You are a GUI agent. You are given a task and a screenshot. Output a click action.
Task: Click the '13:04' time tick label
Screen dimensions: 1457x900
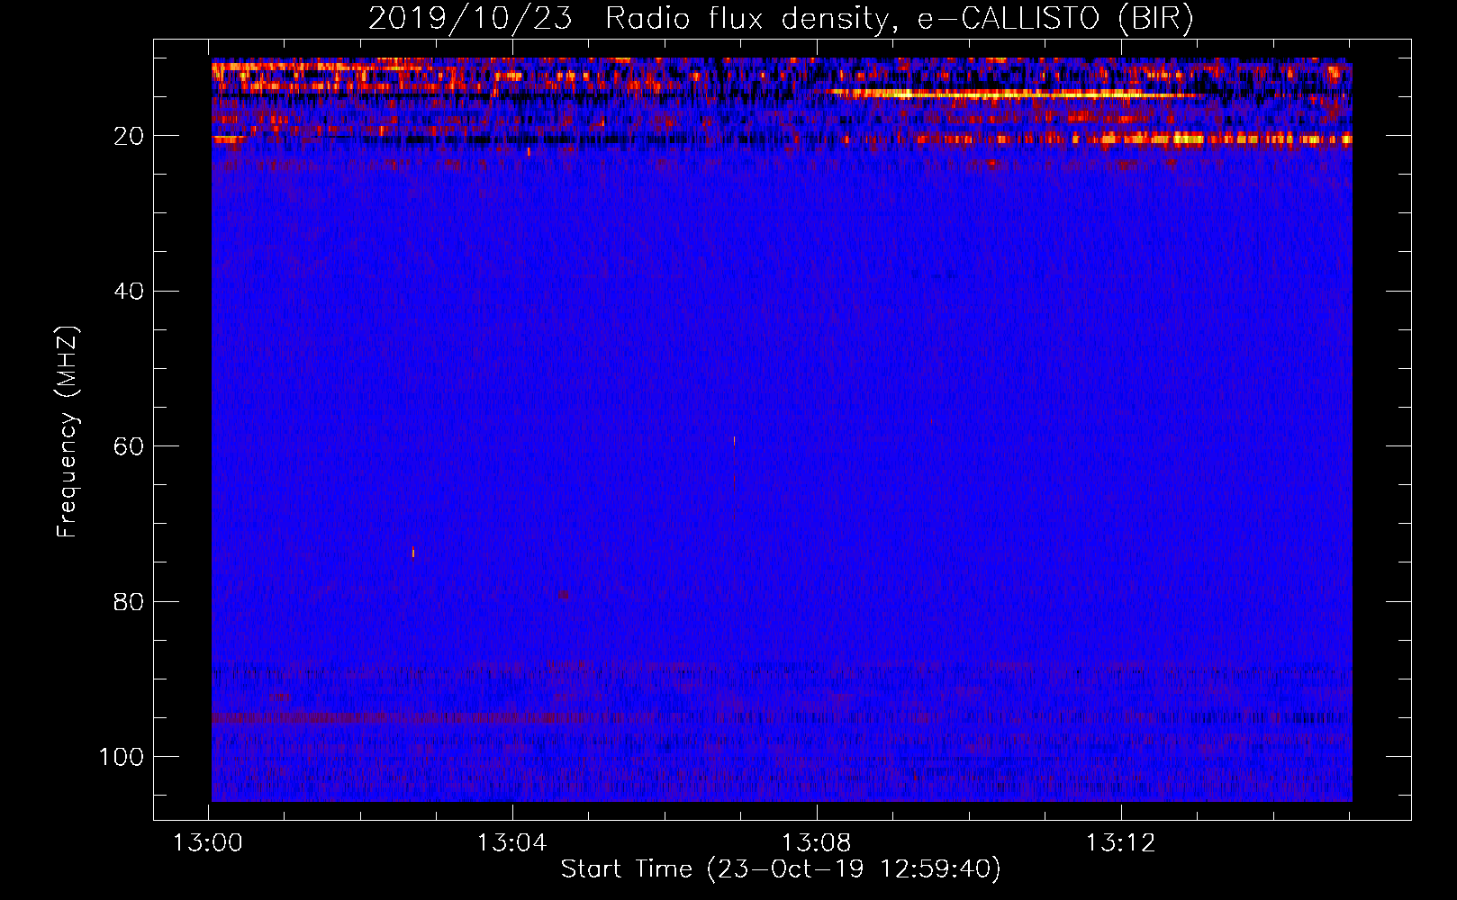tap(512, 843)
